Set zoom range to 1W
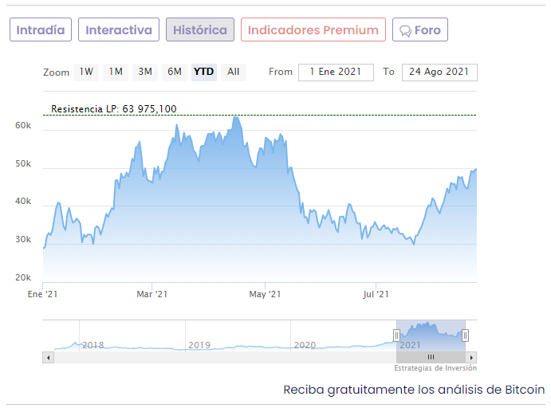Viewport: 551px width, 412px height. (86, 72)
